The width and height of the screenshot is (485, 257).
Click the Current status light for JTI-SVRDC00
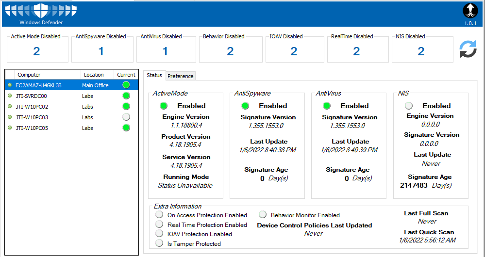[126, 96]
